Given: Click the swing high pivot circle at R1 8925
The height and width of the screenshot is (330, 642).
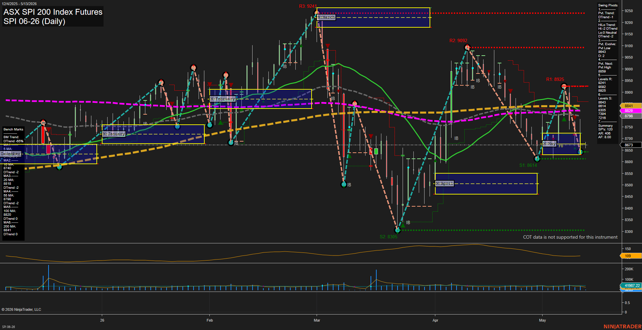Looking at the screenshot, I should click(564, 87).
